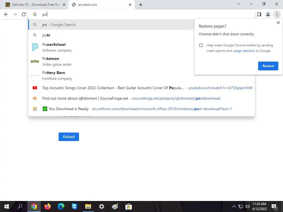
Task: Open a new tab with the plus button
Action: pyautogui.click(x=141, y=5)
